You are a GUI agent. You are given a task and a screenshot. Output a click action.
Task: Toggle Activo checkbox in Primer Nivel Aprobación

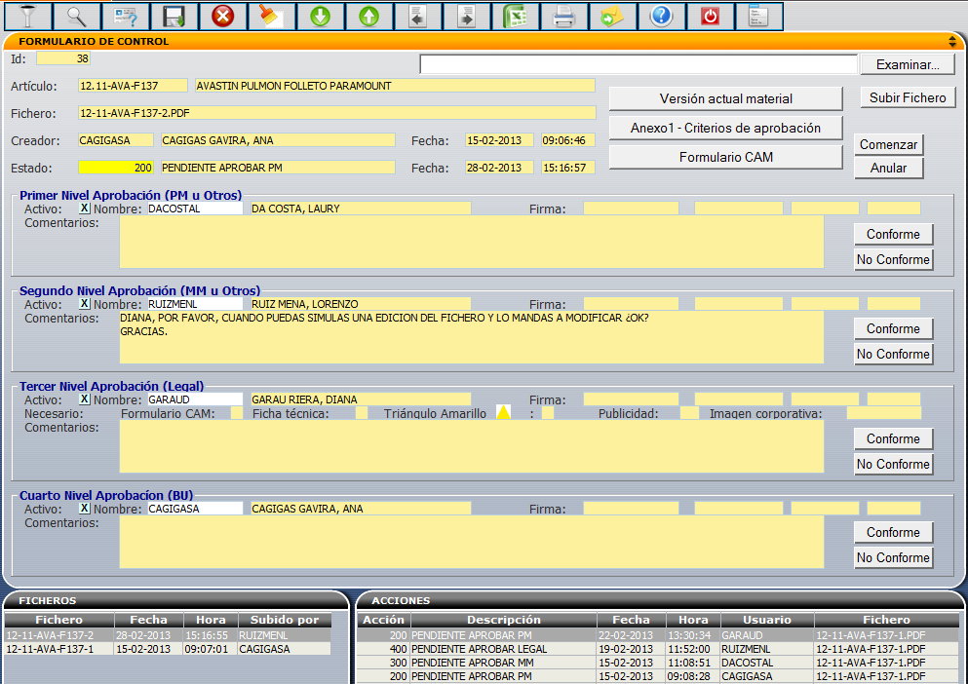pyautogui.click(x=84, y=209)
